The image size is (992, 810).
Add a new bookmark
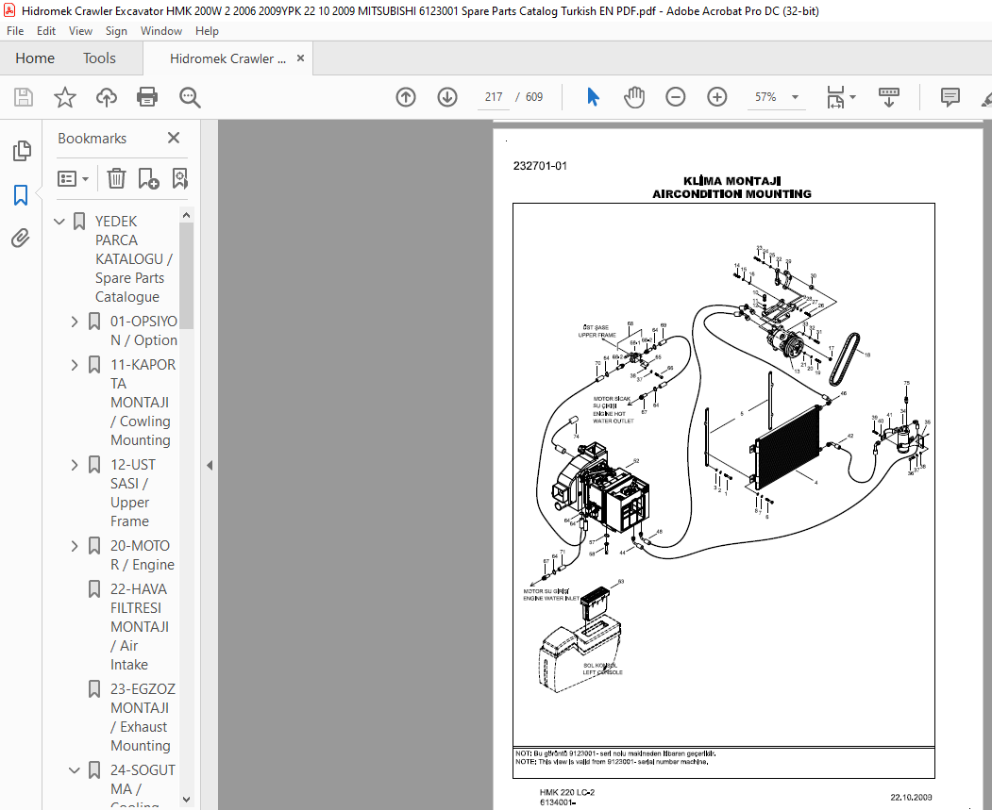(x=148, y=178)
